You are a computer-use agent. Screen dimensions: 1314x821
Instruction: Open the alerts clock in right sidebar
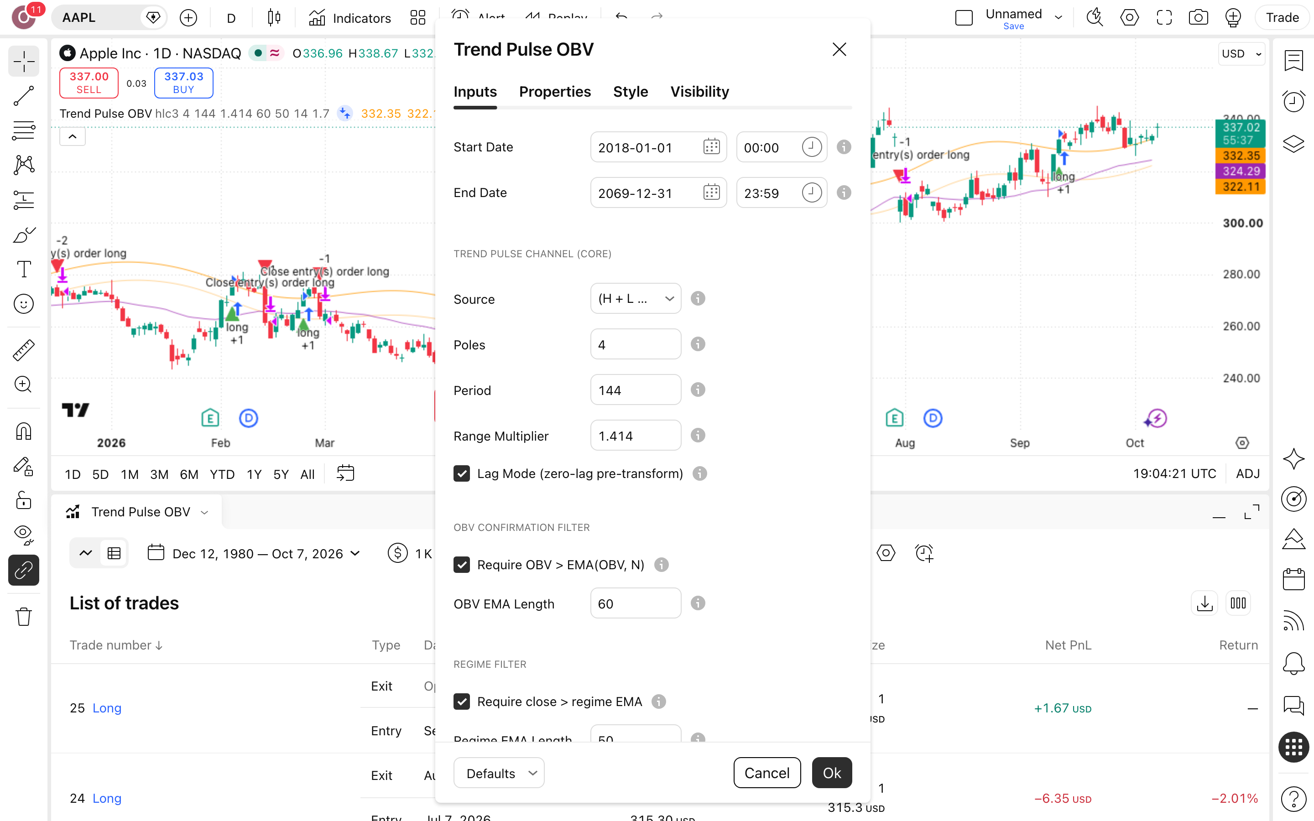click(1294, 101)
